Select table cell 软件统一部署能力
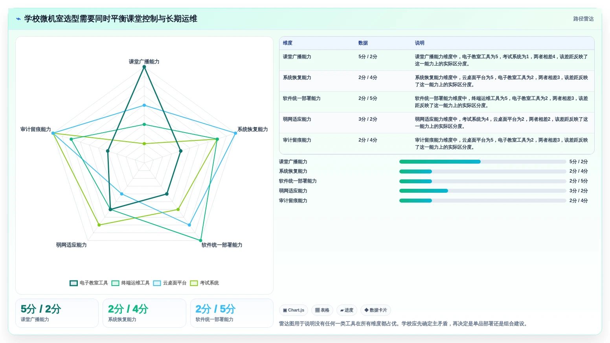610x343 pixels. 302,99
